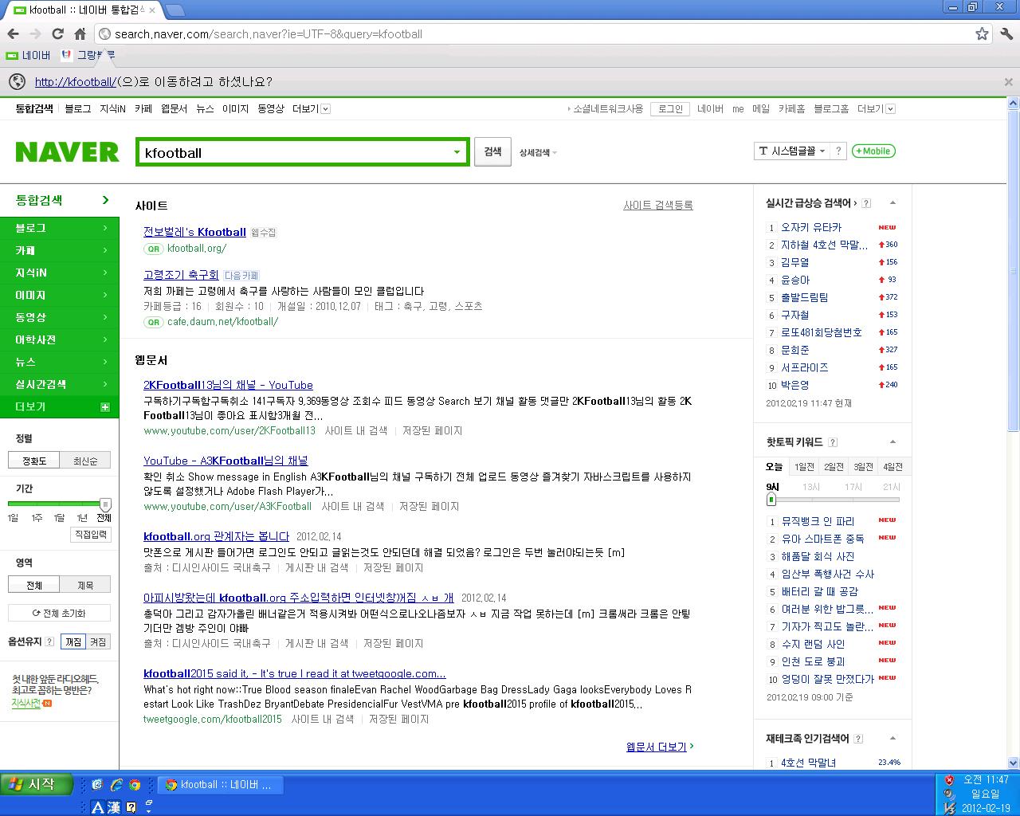Sort results by 정확도

click(x=34, y=461)
